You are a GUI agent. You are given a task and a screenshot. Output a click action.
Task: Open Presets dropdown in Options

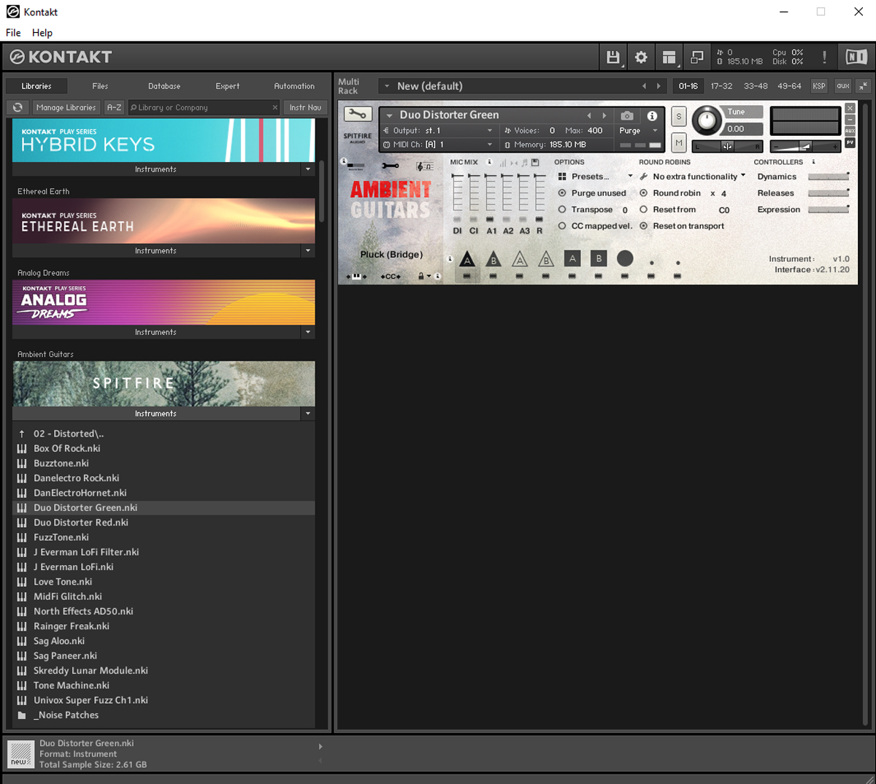[x=595, y=177]
